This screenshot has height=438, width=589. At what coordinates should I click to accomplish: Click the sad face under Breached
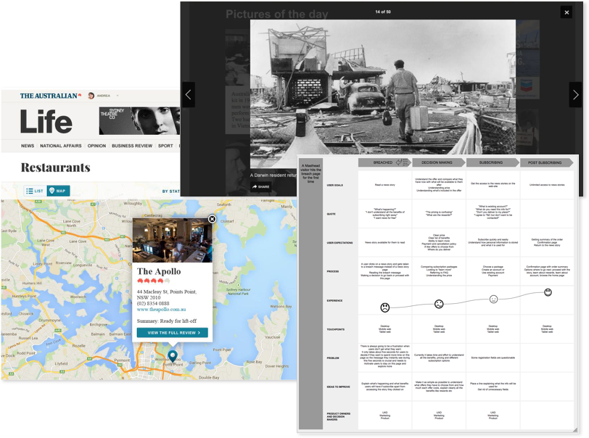point(384,307)
